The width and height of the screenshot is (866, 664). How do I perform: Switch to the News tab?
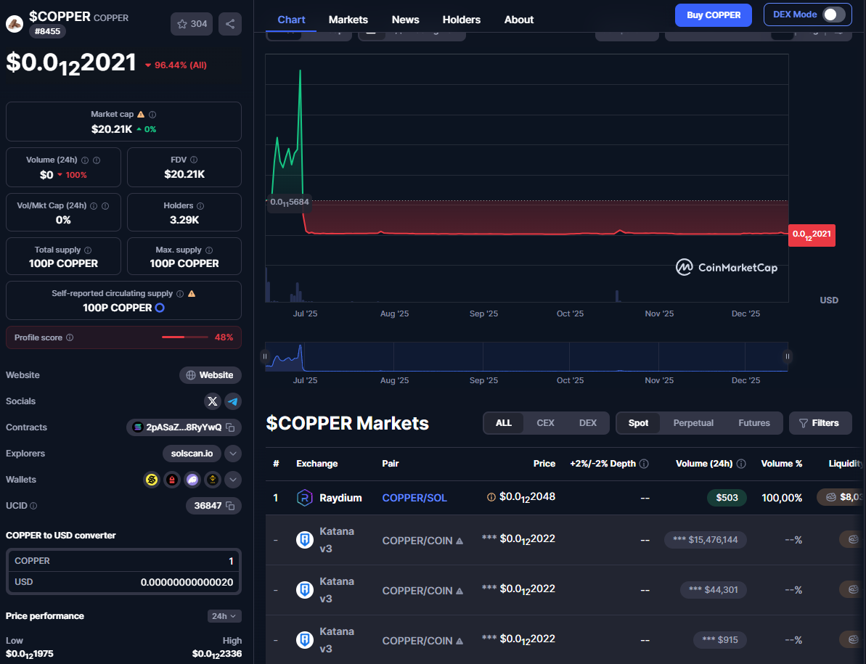pyautogui.click(x=405, y=20)
